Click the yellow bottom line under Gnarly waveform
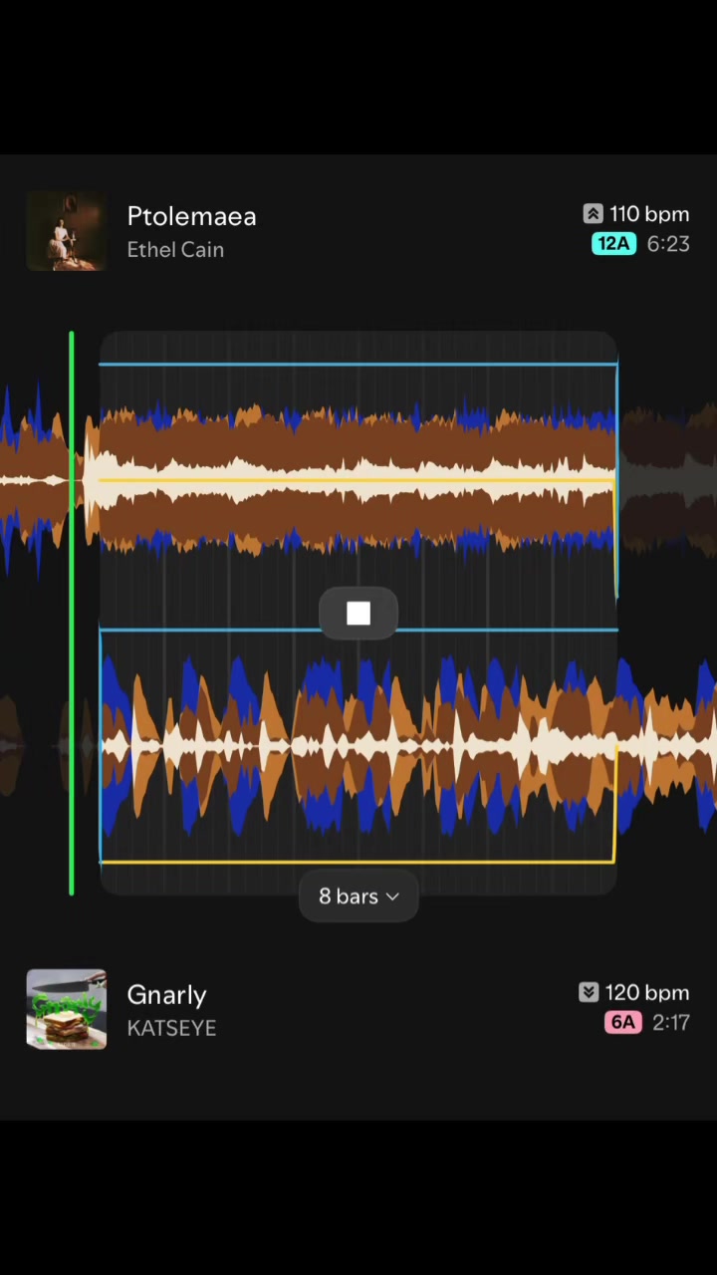 [357, 862]
